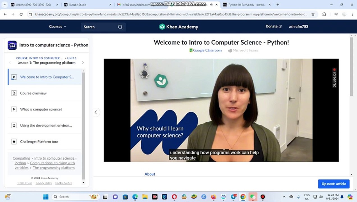Open the Courses dropdown menu

pos(58,27)
